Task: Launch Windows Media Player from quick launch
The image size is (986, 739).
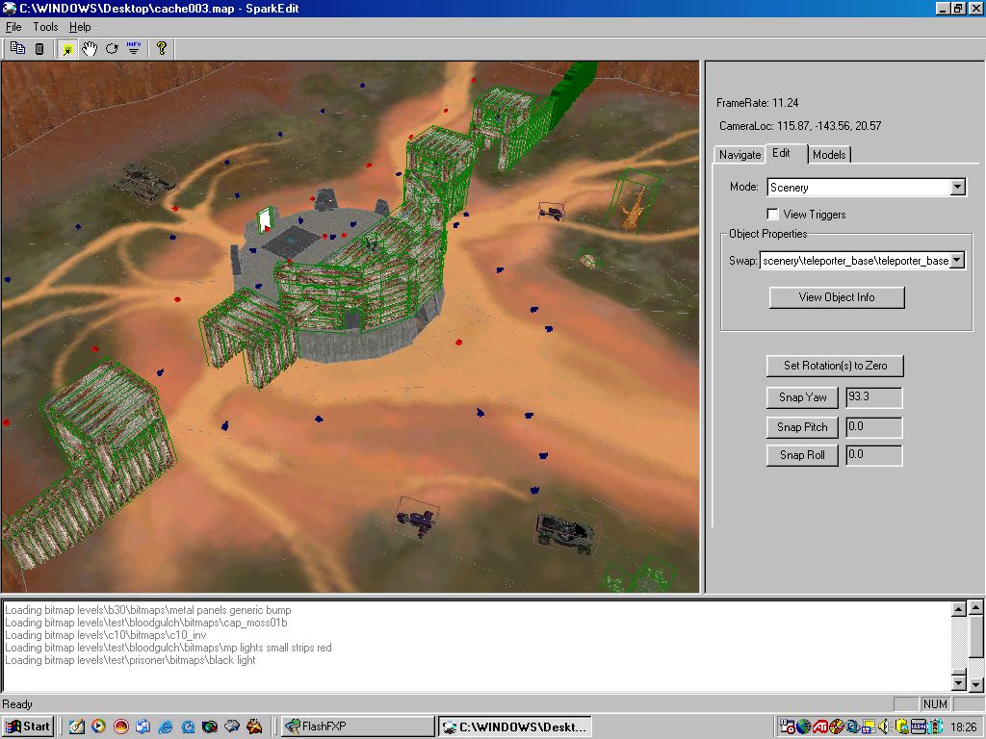Action: point(99,726)
